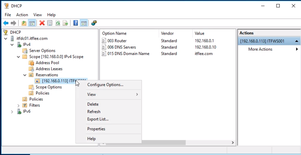Collapse the ITFWS001 Actions section arrow
This screenshot has height=155, width=301.
click(297, 41)
